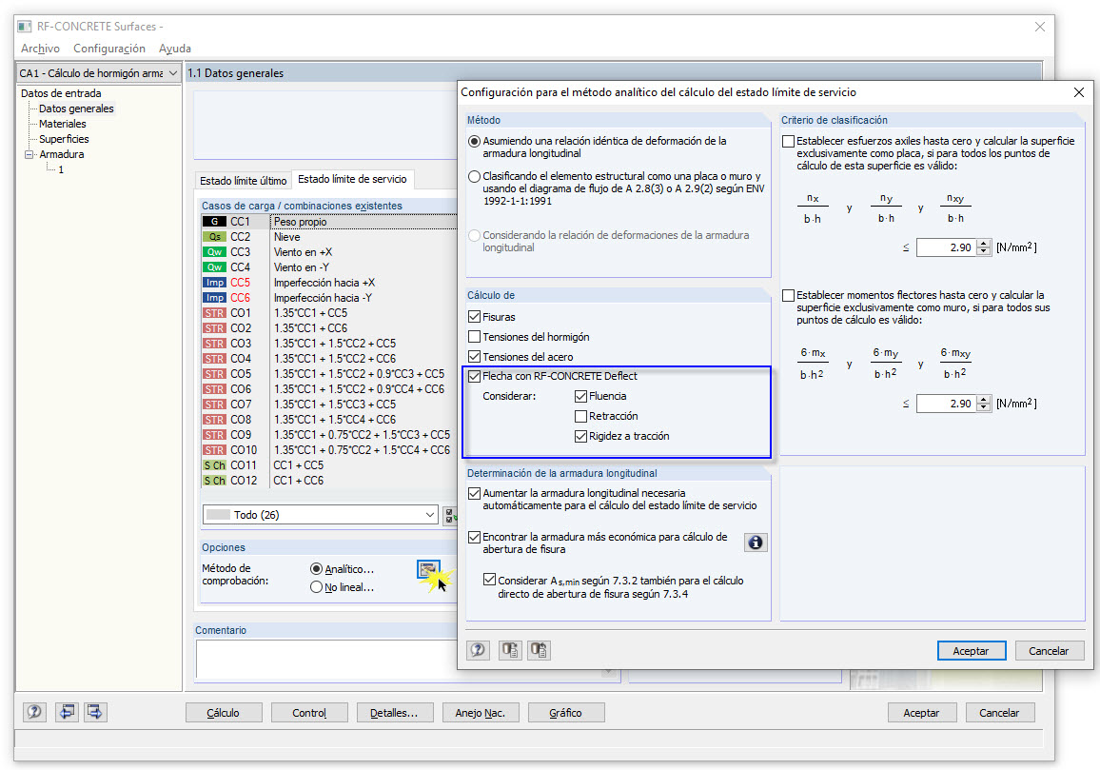Select No lineal verification method radio
This screenshot has width=1100, height=770.
(x=316, y=587)
